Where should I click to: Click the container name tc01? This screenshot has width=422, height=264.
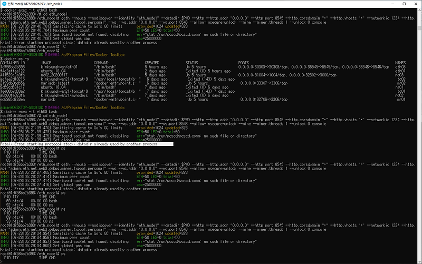(x=401, y=91)
